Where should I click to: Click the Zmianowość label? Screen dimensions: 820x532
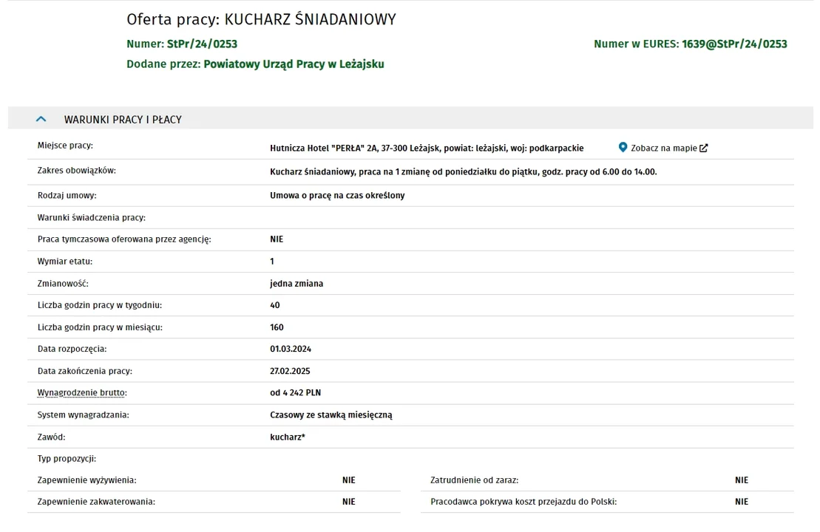(63, 283)
